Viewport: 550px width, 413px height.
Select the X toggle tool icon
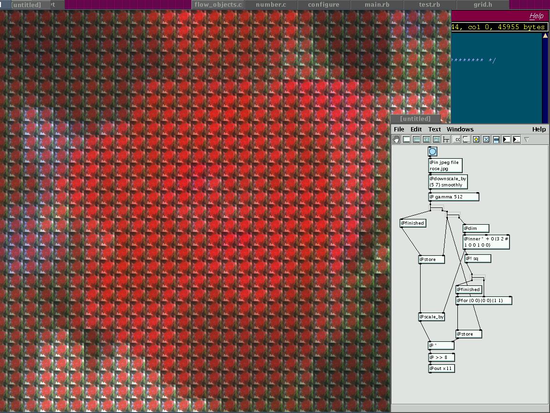(486, 140)
